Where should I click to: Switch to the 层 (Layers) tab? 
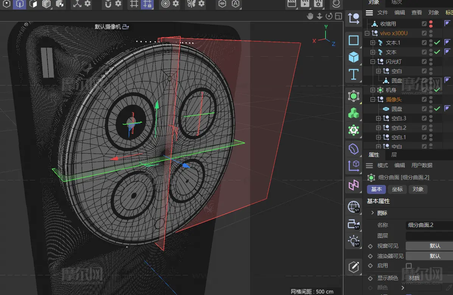point(394,155)
